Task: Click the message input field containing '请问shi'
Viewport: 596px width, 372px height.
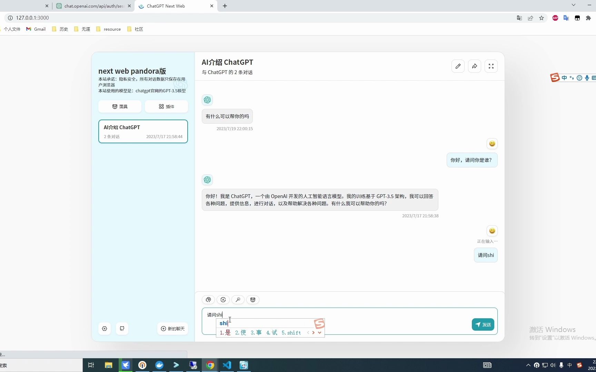Action: click(x=350, y=321)
